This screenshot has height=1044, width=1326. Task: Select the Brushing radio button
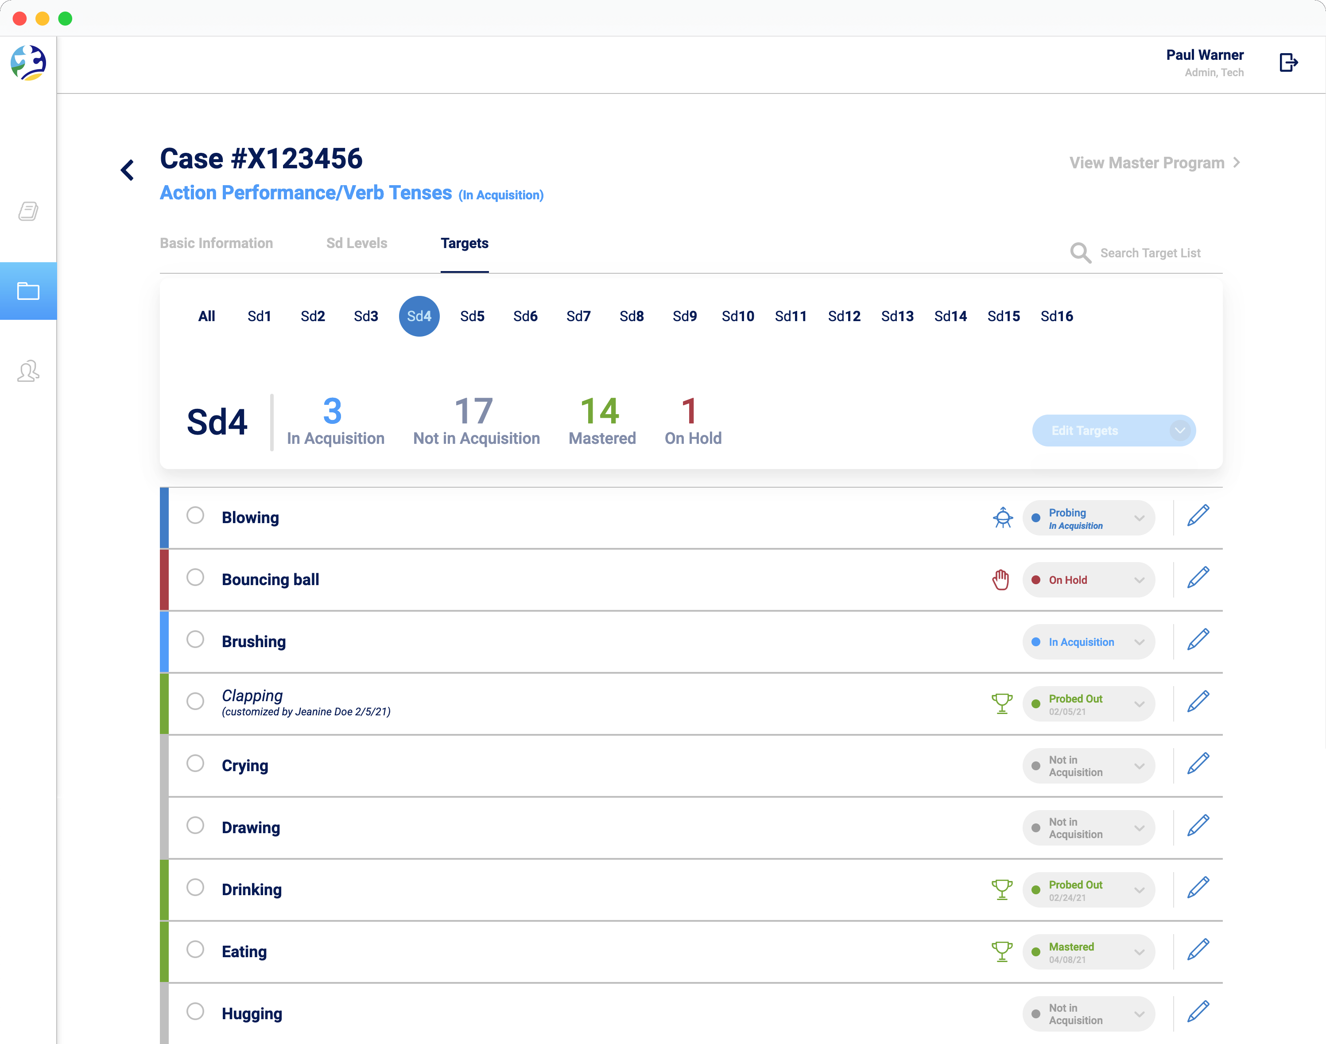(x=196, y=639)
